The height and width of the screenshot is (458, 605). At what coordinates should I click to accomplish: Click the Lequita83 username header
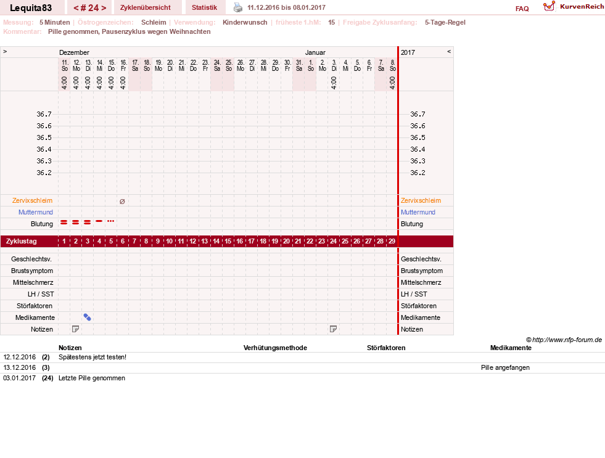(x=31, y=8)
